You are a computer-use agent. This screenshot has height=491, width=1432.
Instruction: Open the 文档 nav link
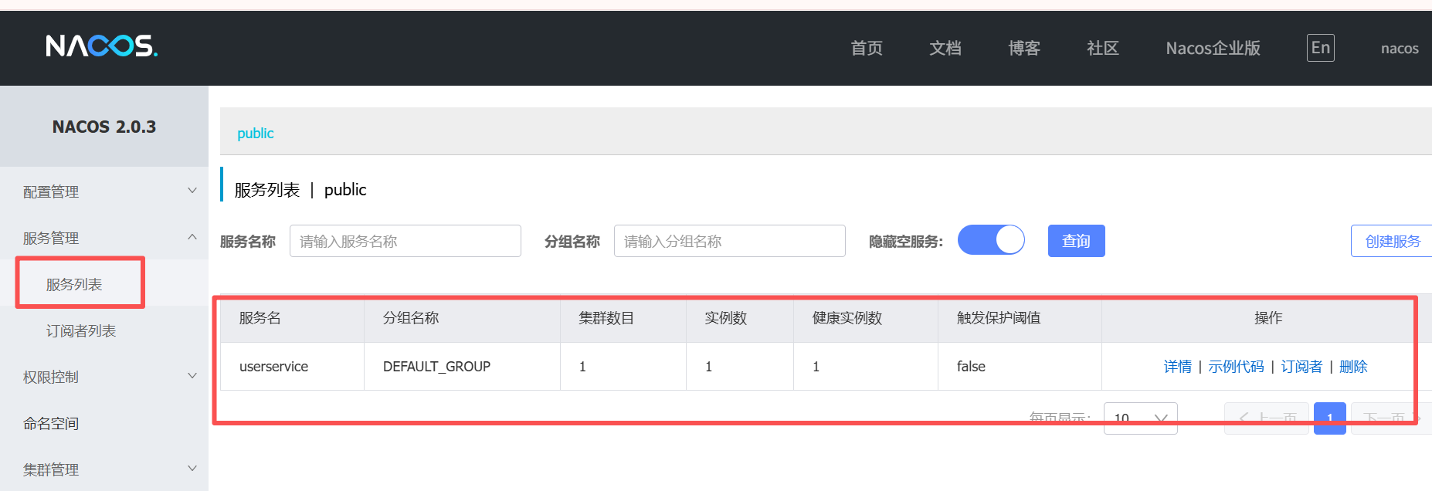pyautogui.click(x=945, y=48)
